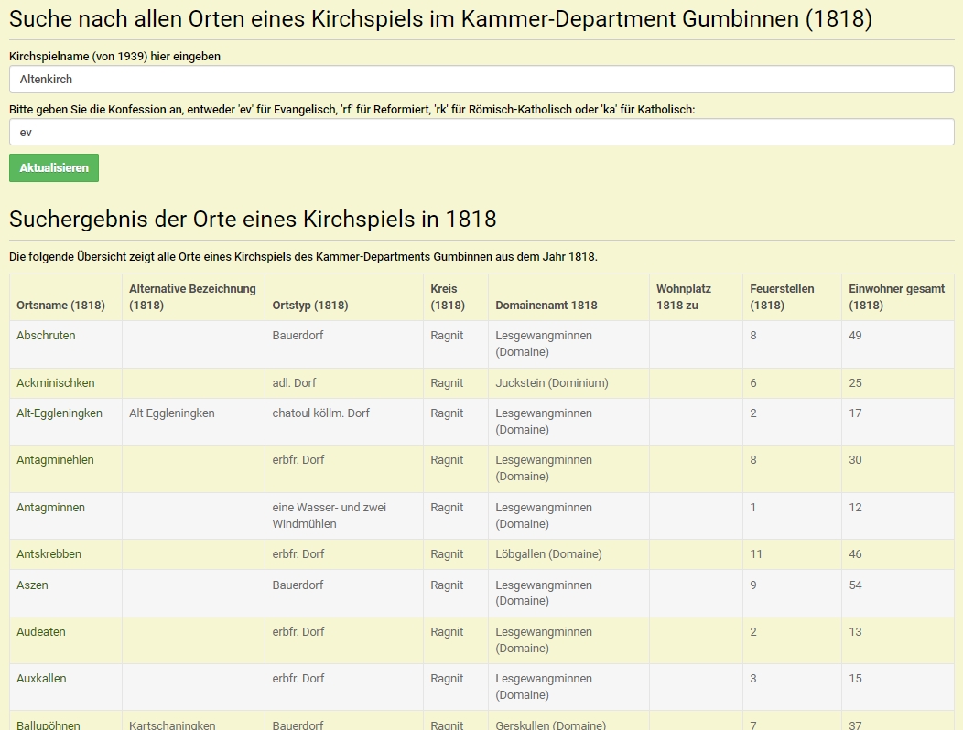Follow the Auxkallen place link

[41, 679]
